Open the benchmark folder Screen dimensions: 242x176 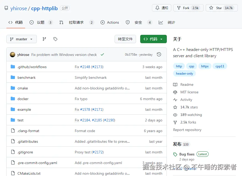pos(27,77)
